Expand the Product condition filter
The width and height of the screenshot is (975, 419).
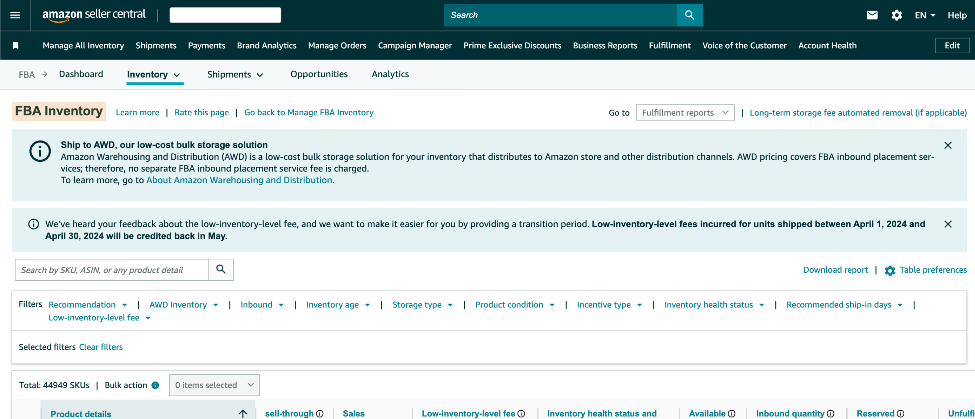[x=515, y=304]
